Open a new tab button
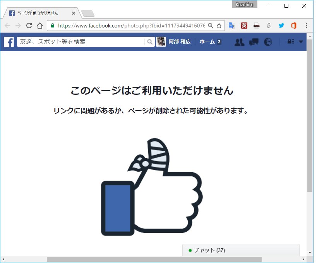This screenshot has height=263, width=317. [x=88, y=13]
